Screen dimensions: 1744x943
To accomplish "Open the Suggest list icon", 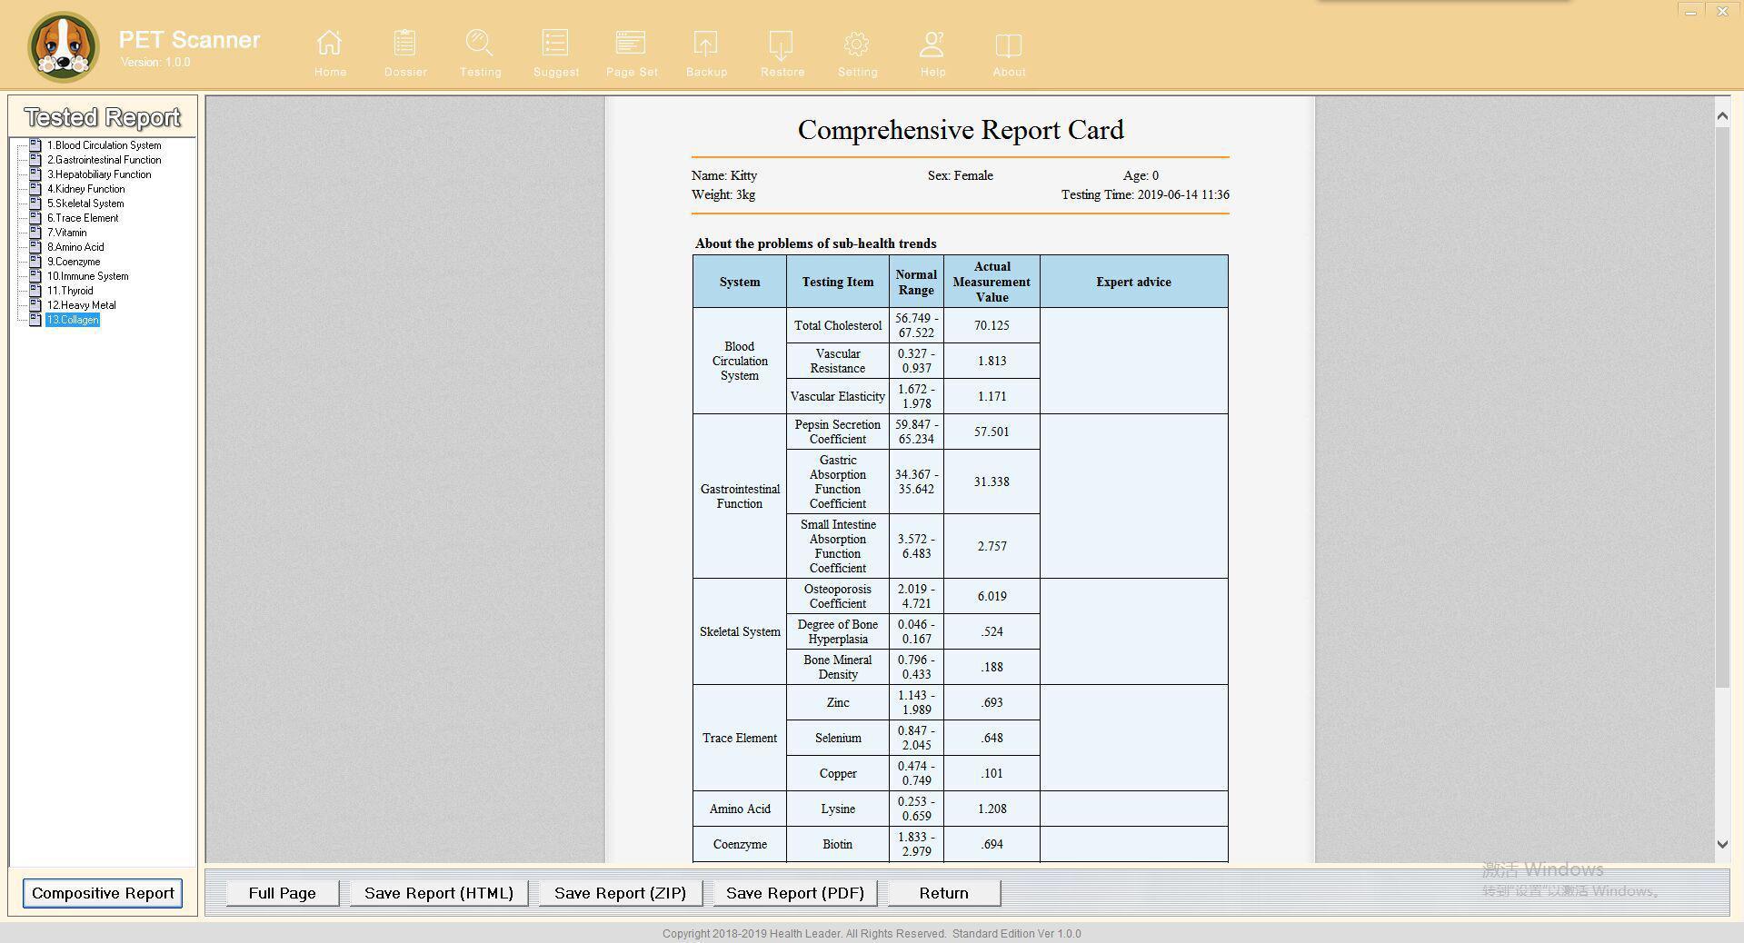I will [x=555, y=44].
